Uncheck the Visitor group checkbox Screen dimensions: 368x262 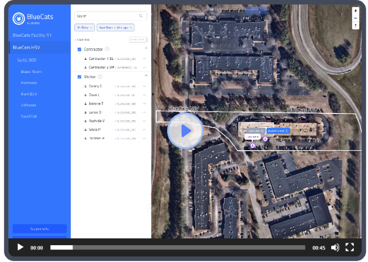[79, 77]
